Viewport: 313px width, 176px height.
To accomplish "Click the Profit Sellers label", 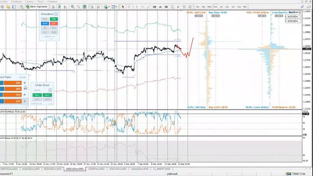I will coord(258,13).
